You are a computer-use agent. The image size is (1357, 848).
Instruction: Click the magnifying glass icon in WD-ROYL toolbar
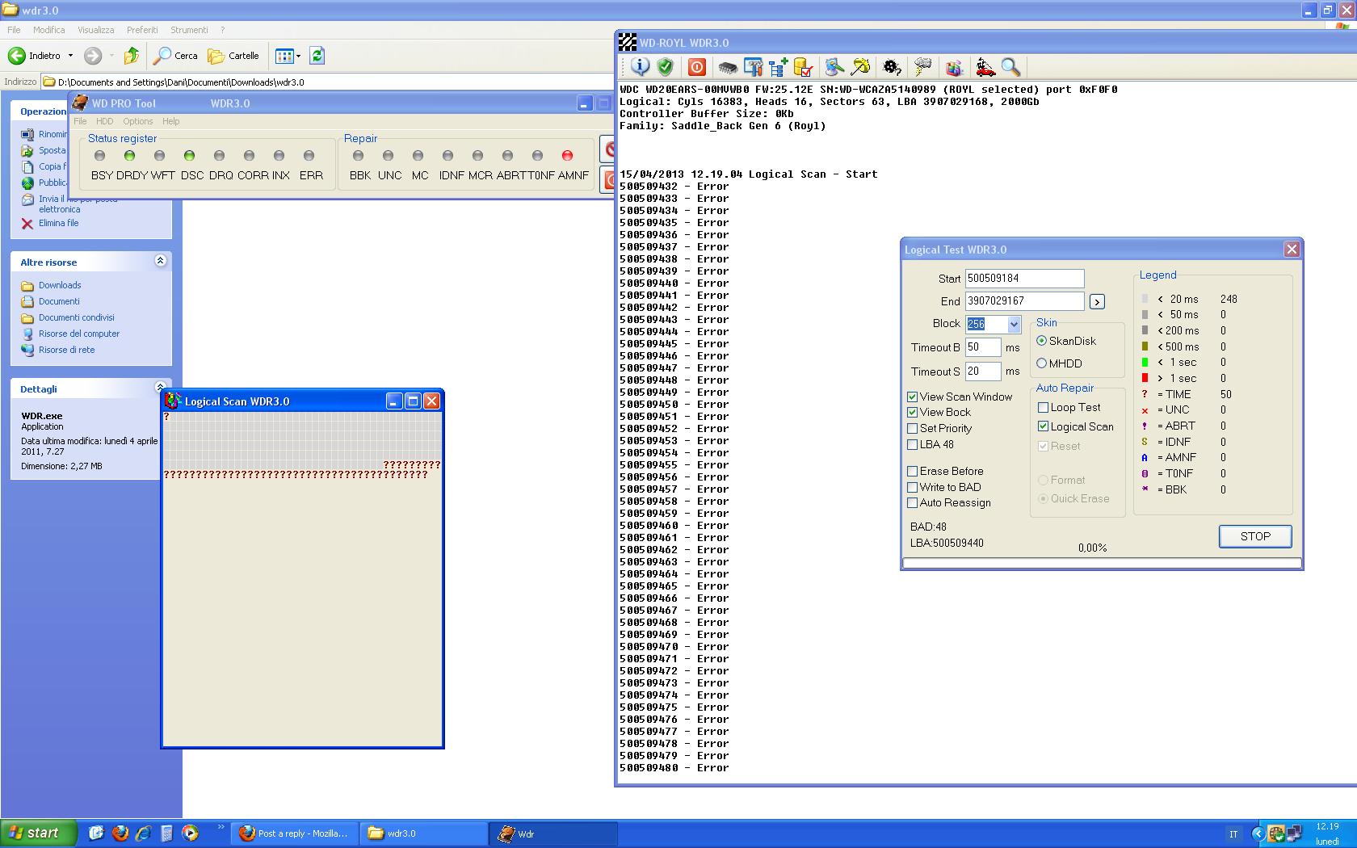coord(1010,67)
